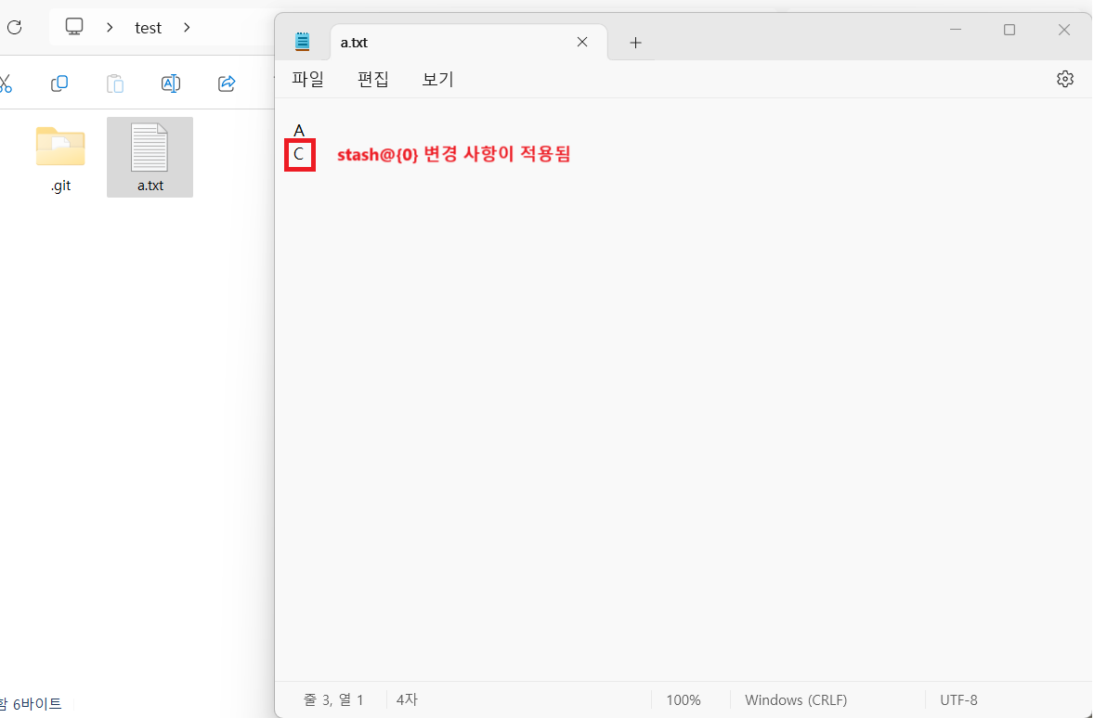Image resolution: width=1094 pixels, height=718 pixels.
Task: Open the 파일 menu
Action: click(x=307, y=79)
